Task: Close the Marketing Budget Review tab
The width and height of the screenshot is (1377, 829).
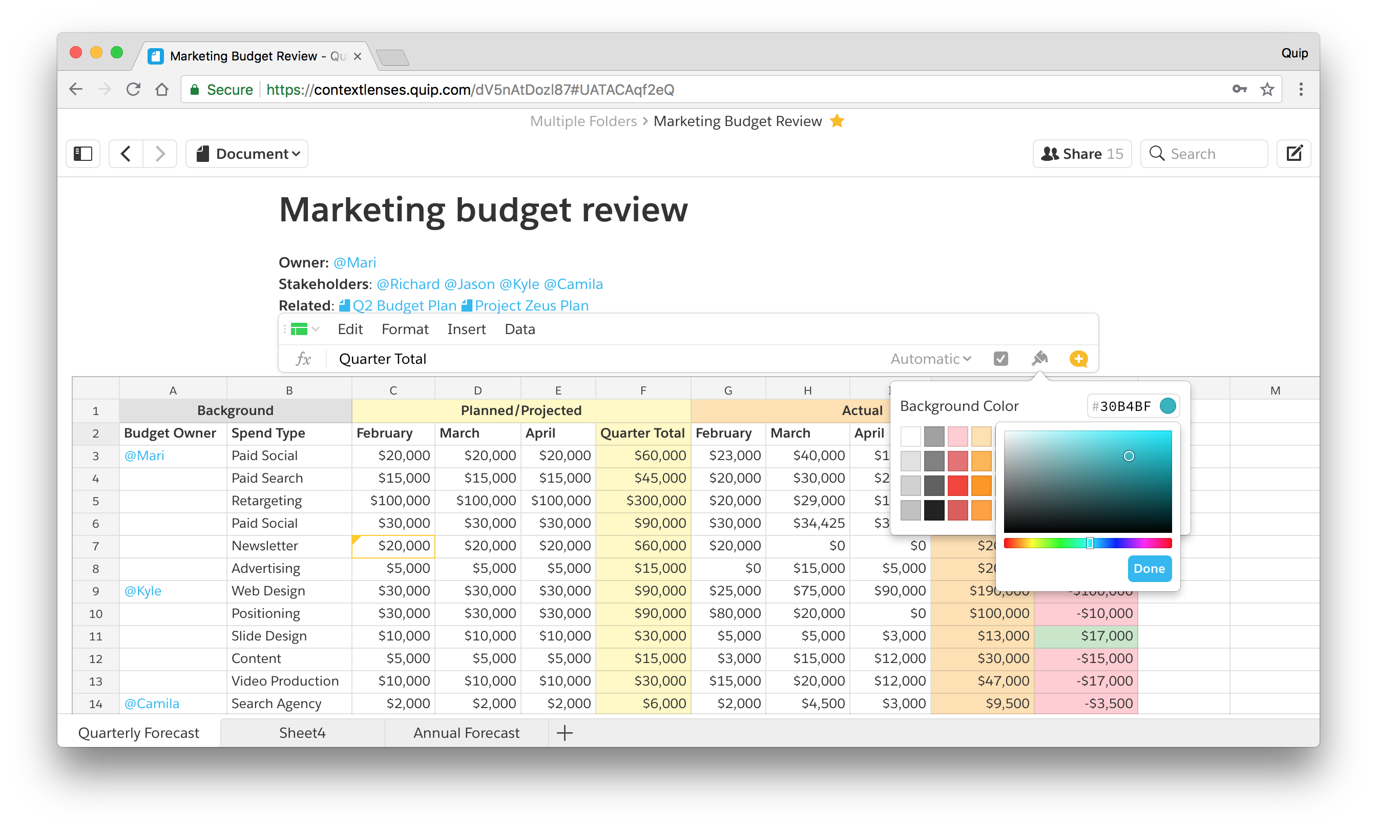Action: (x=358, y=56)
